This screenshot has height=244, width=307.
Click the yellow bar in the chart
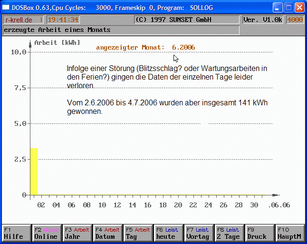tap(34, 172)
